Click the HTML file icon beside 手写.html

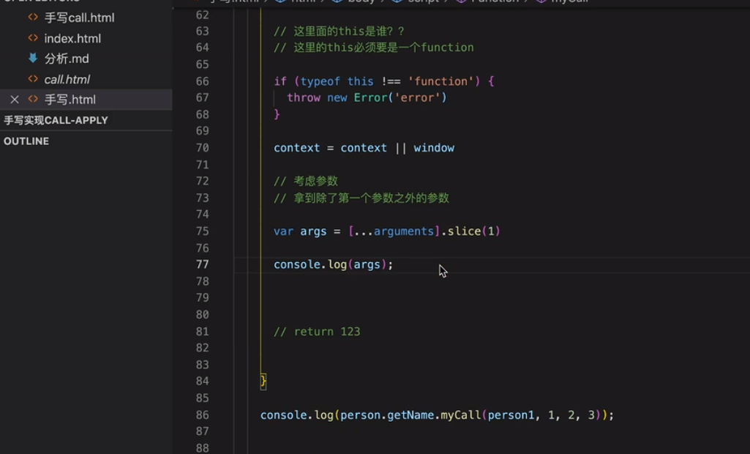[33, 99]
